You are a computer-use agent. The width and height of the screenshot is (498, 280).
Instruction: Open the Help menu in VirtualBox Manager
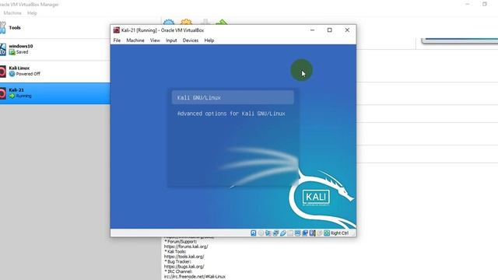point(32,13)
